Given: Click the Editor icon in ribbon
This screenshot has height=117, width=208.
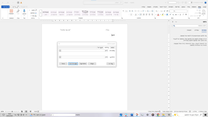Looking at the screenshot, I should coord(18,11).
